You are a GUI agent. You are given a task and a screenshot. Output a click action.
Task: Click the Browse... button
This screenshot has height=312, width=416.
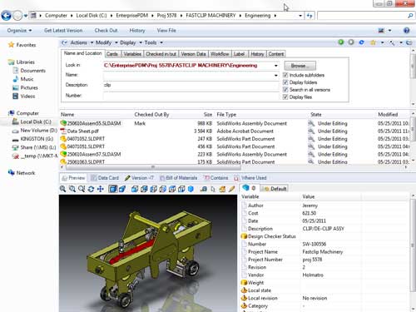click(x=300, y=66)
